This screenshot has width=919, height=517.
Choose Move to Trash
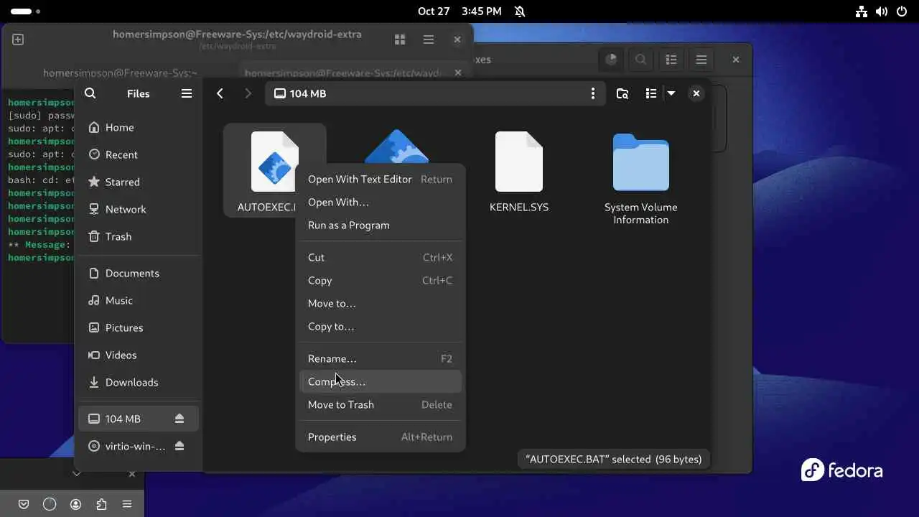[x=381, y=404]
